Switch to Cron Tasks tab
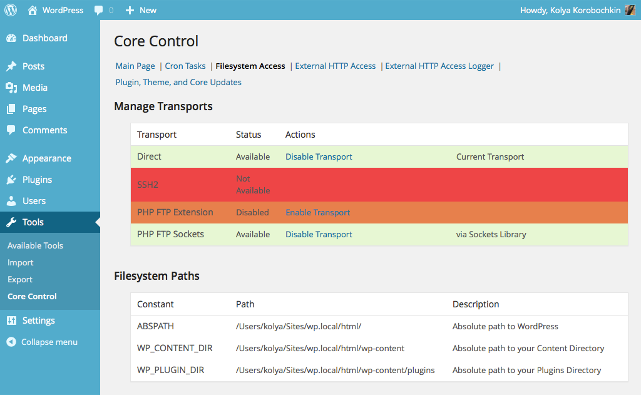Screen dimensions: 641x395 [x=185, y=66]
